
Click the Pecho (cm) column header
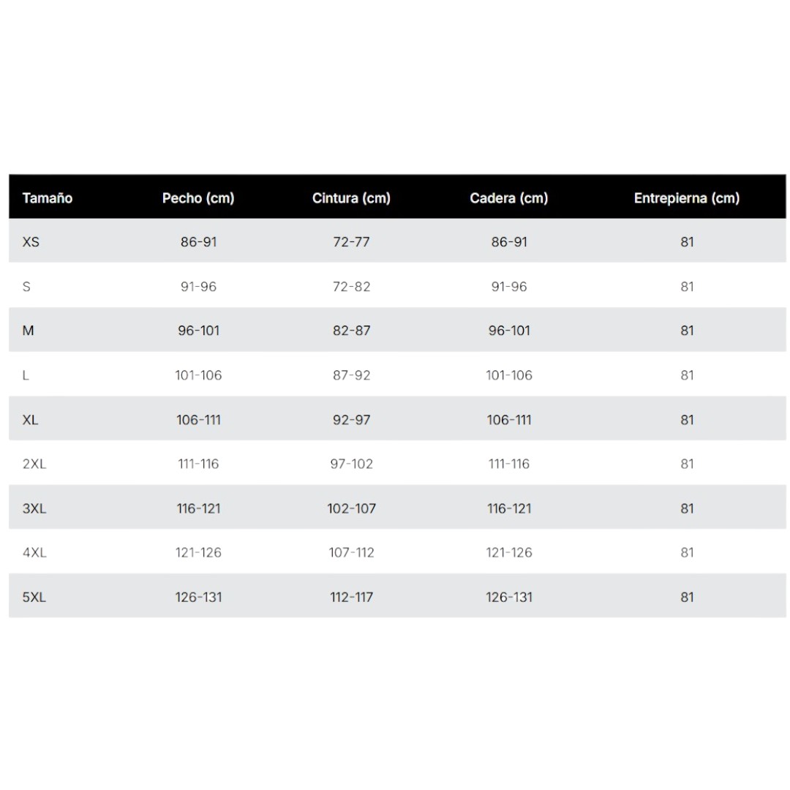(x=198, y=198)
